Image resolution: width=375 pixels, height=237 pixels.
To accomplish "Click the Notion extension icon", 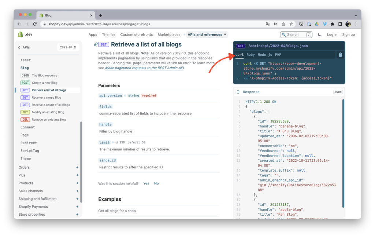I will point(301,24).
